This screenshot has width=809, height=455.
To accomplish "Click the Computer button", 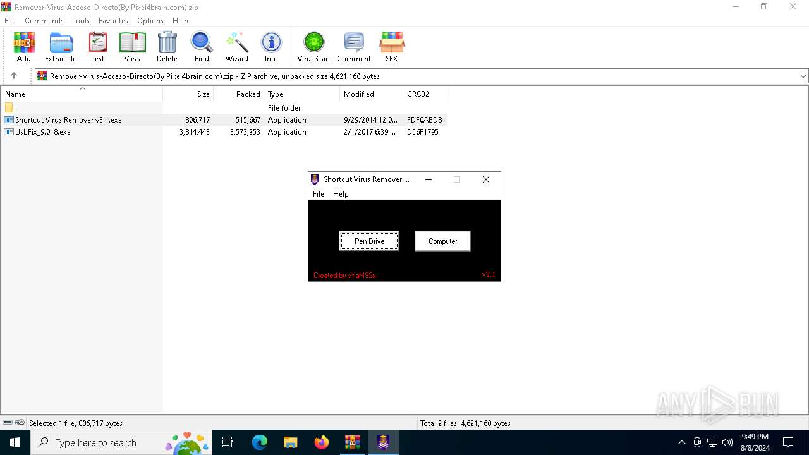I will [x=442, y=241].
